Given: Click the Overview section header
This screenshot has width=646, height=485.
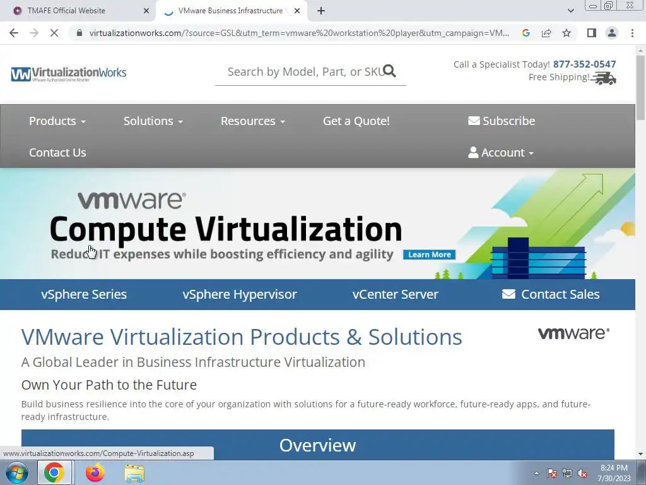Looking at the screenshot, I should pyautogui.click(x=318, y=445).
